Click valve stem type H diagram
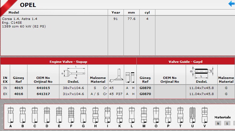235x131 pixels. (x=95, y=115)
